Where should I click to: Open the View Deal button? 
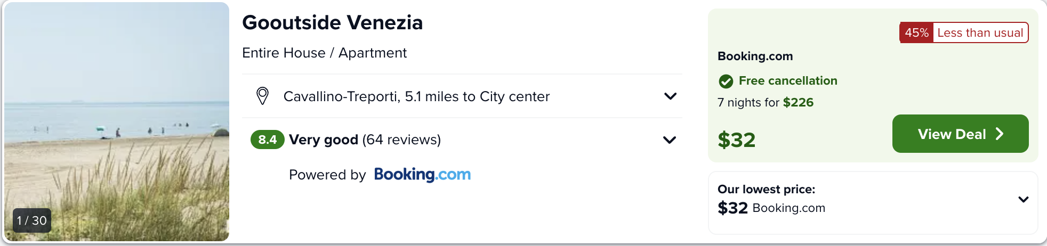click(960, 134)
